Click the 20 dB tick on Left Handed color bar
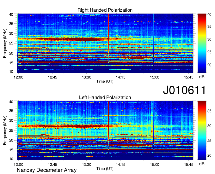The width and height of the screenshot is (215, 174). point(209,155)
